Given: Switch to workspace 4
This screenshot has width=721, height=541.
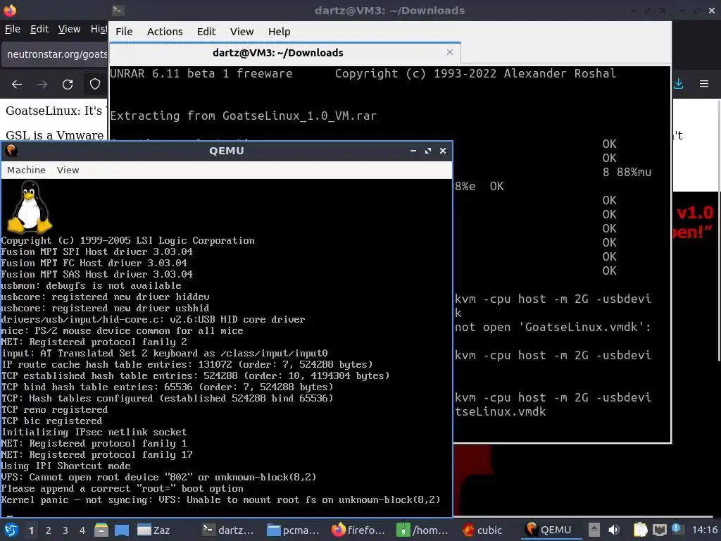Looking at the screenshot, I should [x=82, y=530].
